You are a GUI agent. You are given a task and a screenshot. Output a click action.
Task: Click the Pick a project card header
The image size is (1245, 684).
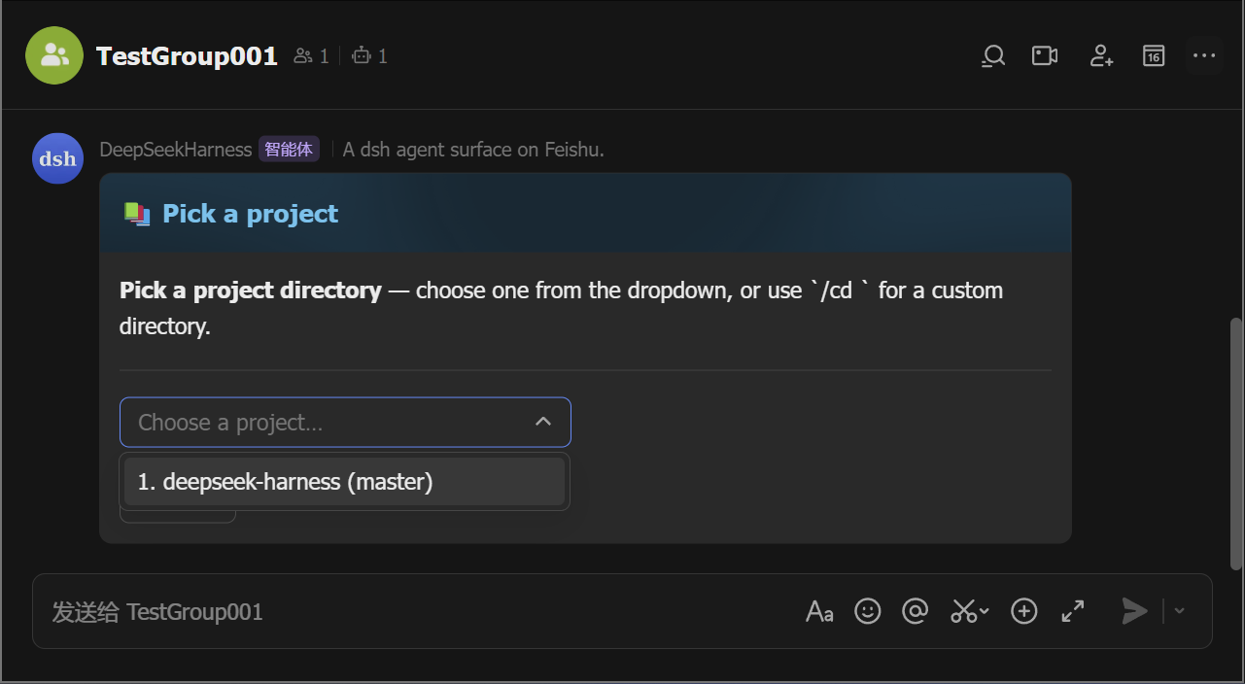(585, 214)
